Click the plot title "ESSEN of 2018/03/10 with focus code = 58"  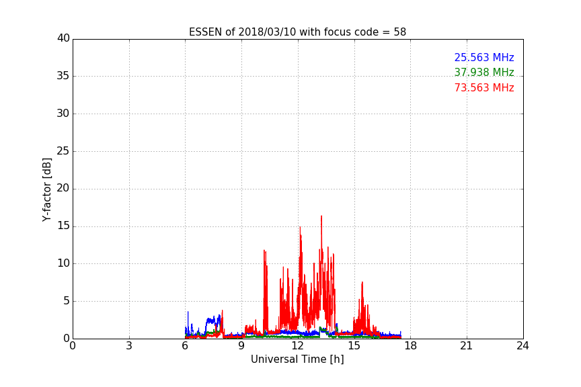tap(297, 32)
